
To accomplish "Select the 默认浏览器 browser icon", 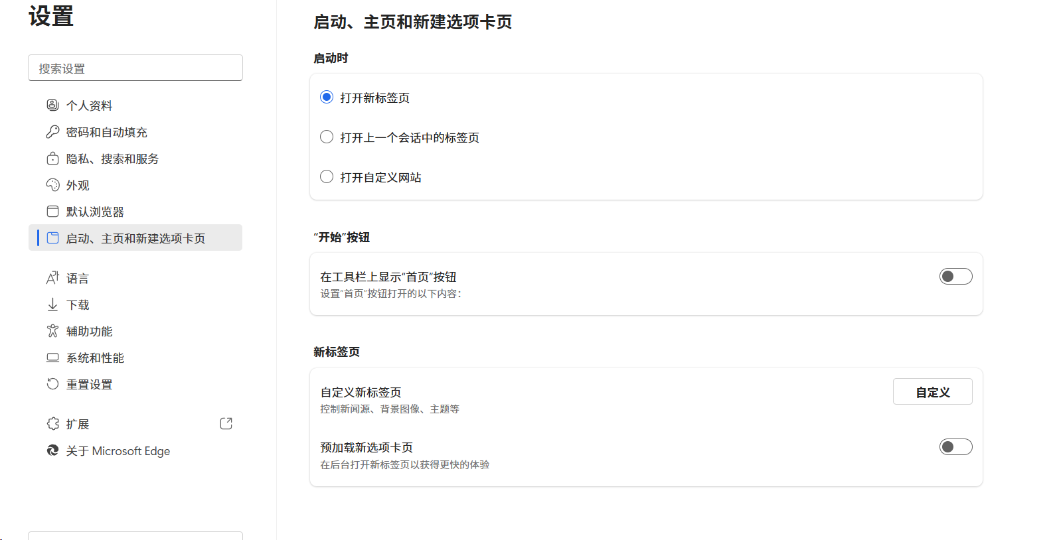I will point(53,211).
